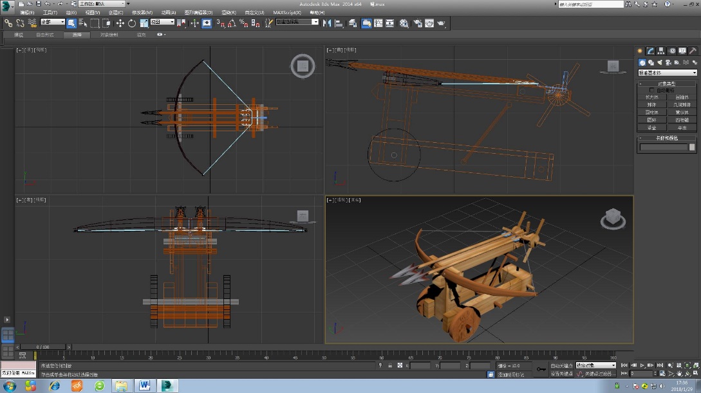
Task: Click the Mirror tool icon
Action: (326, 23)
